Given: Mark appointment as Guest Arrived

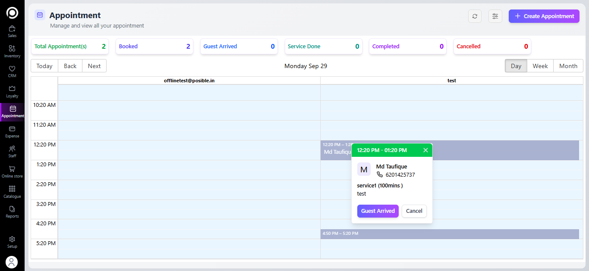Looking at the screenshot, I should (378, 211).
